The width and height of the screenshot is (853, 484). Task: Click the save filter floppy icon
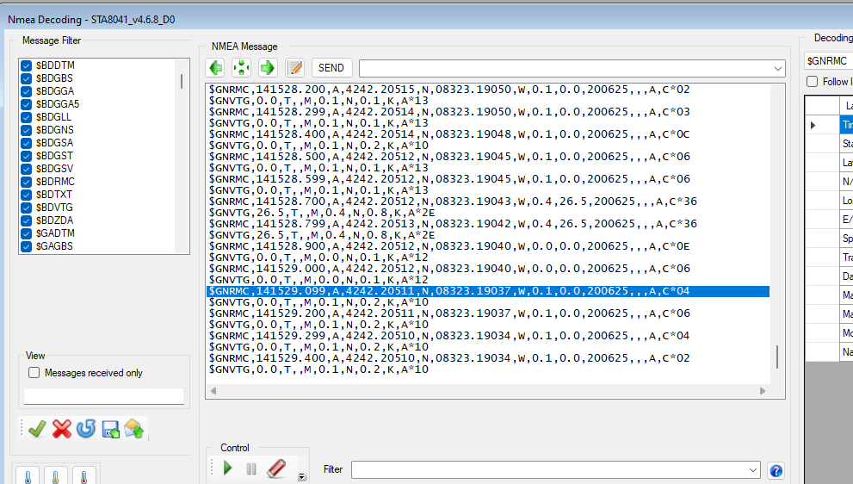click(x=110, y=430)
